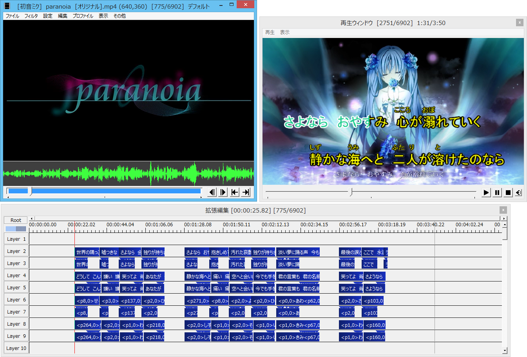This screenshot has height=357, width=527.
Task: Select the 最後の涙 clip on Layer 2
Action: click(x=350, y=252)
